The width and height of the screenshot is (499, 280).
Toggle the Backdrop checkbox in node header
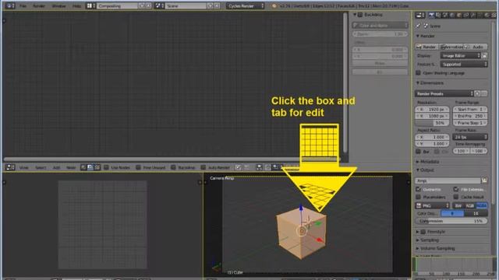(x=173, y=167)
